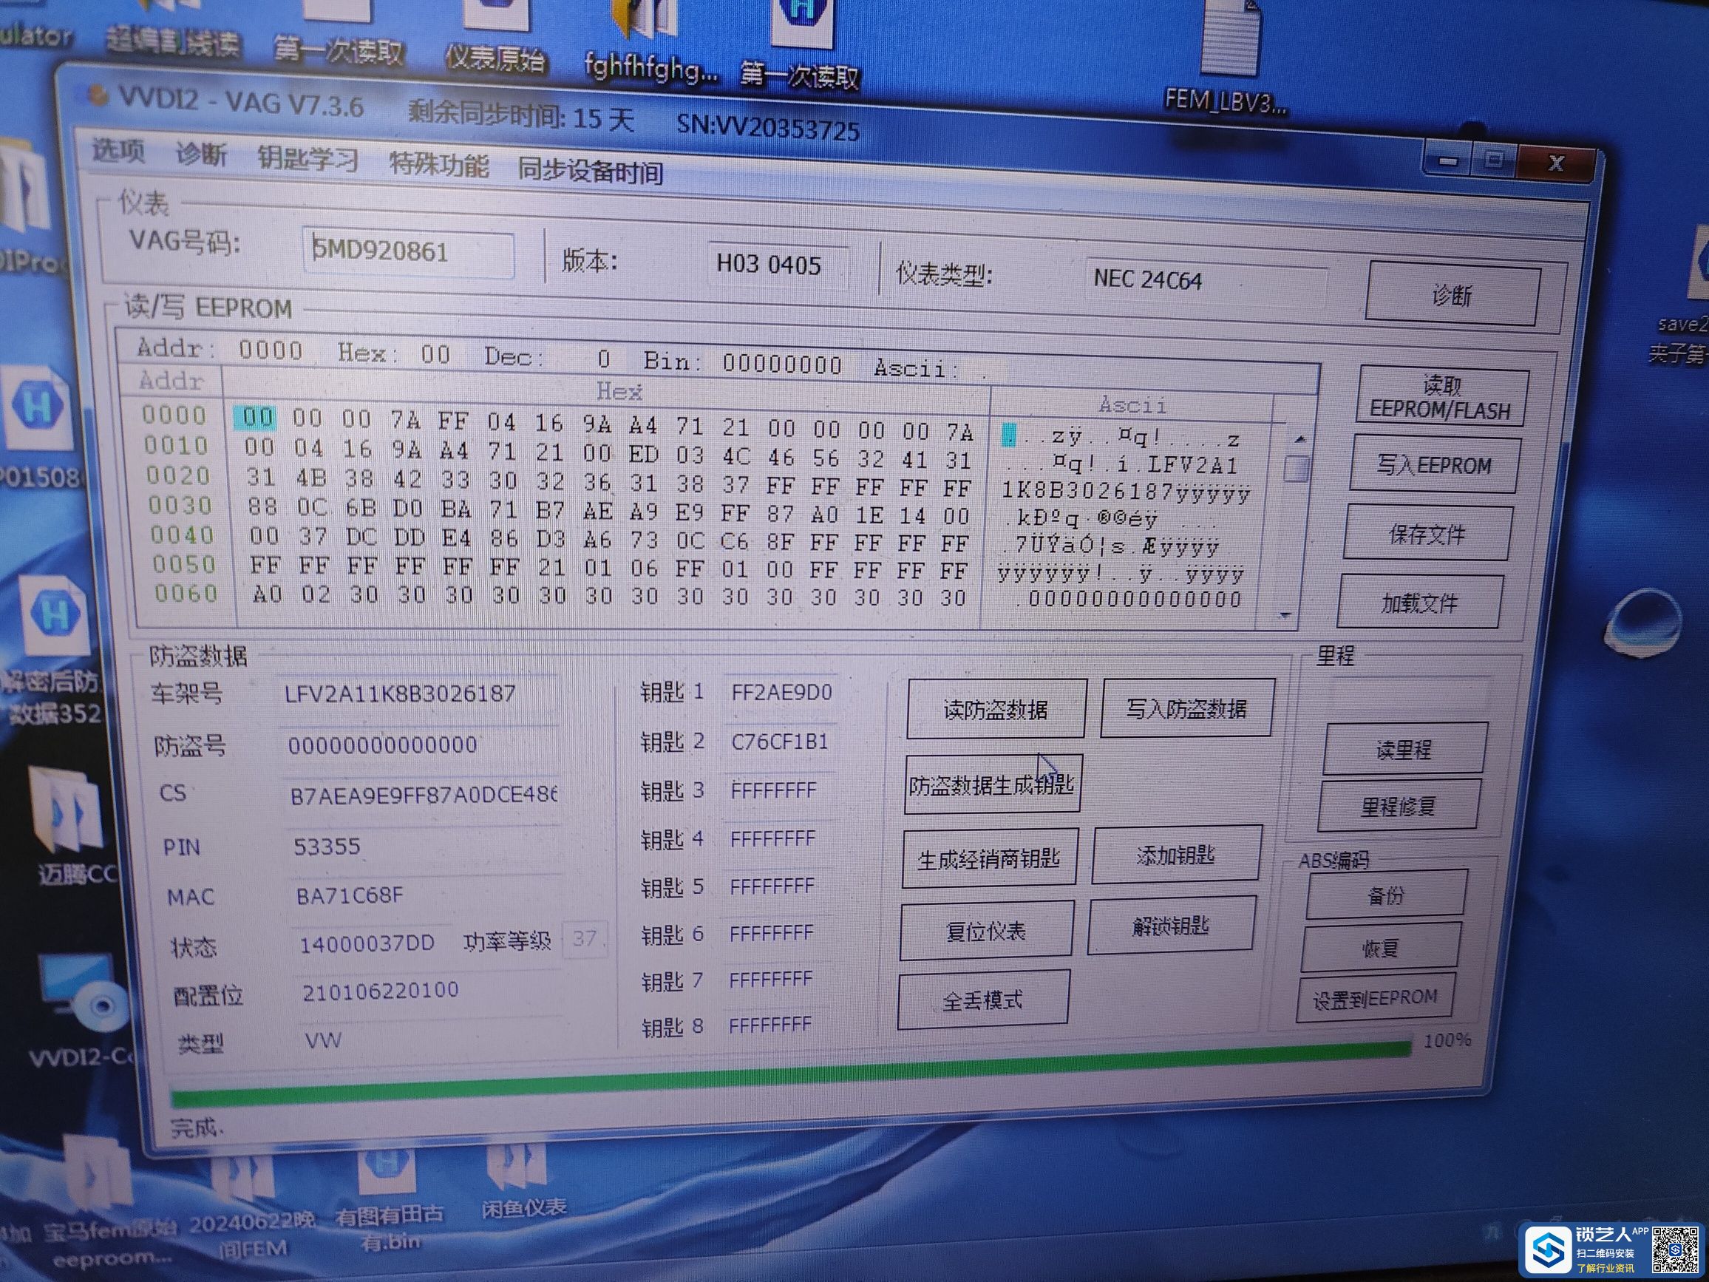
Task: Open the 同步设备时间 menu
Action: (591, 171)
